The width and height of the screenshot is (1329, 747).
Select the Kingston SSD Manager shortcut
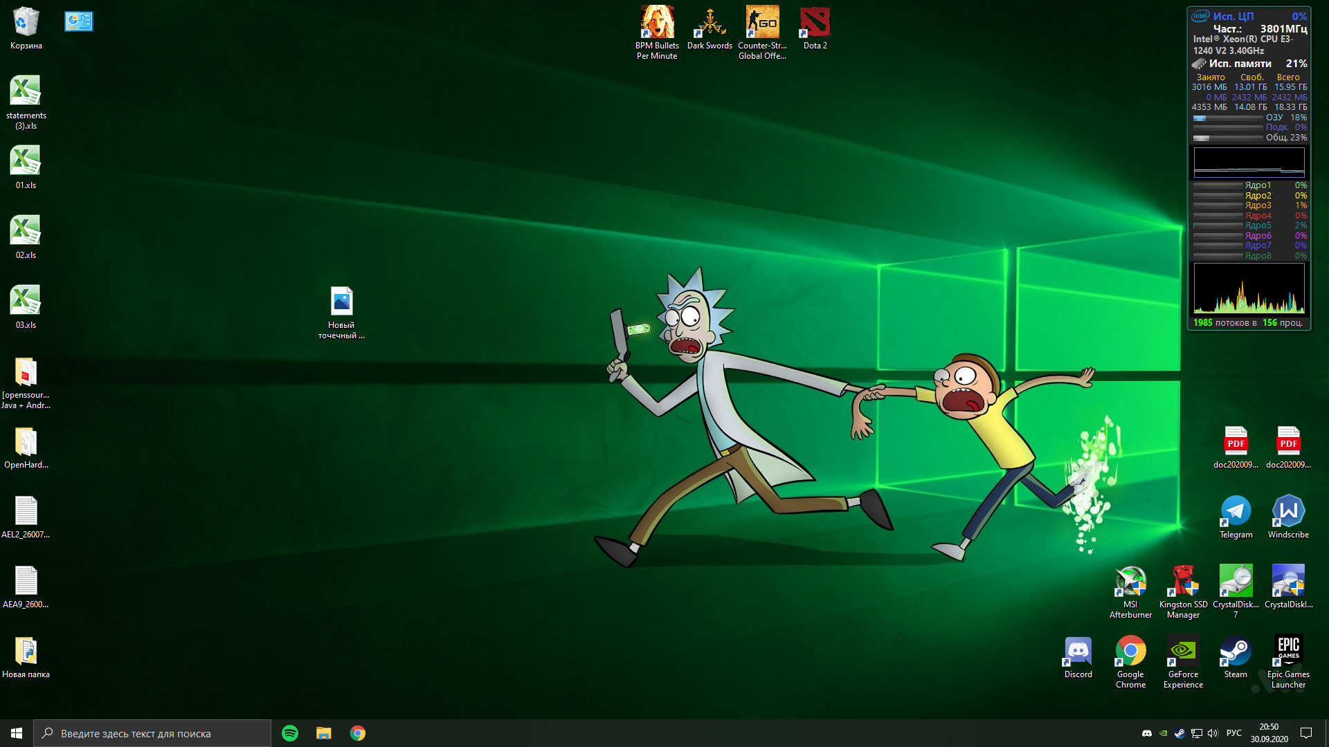coord(1183,591)
